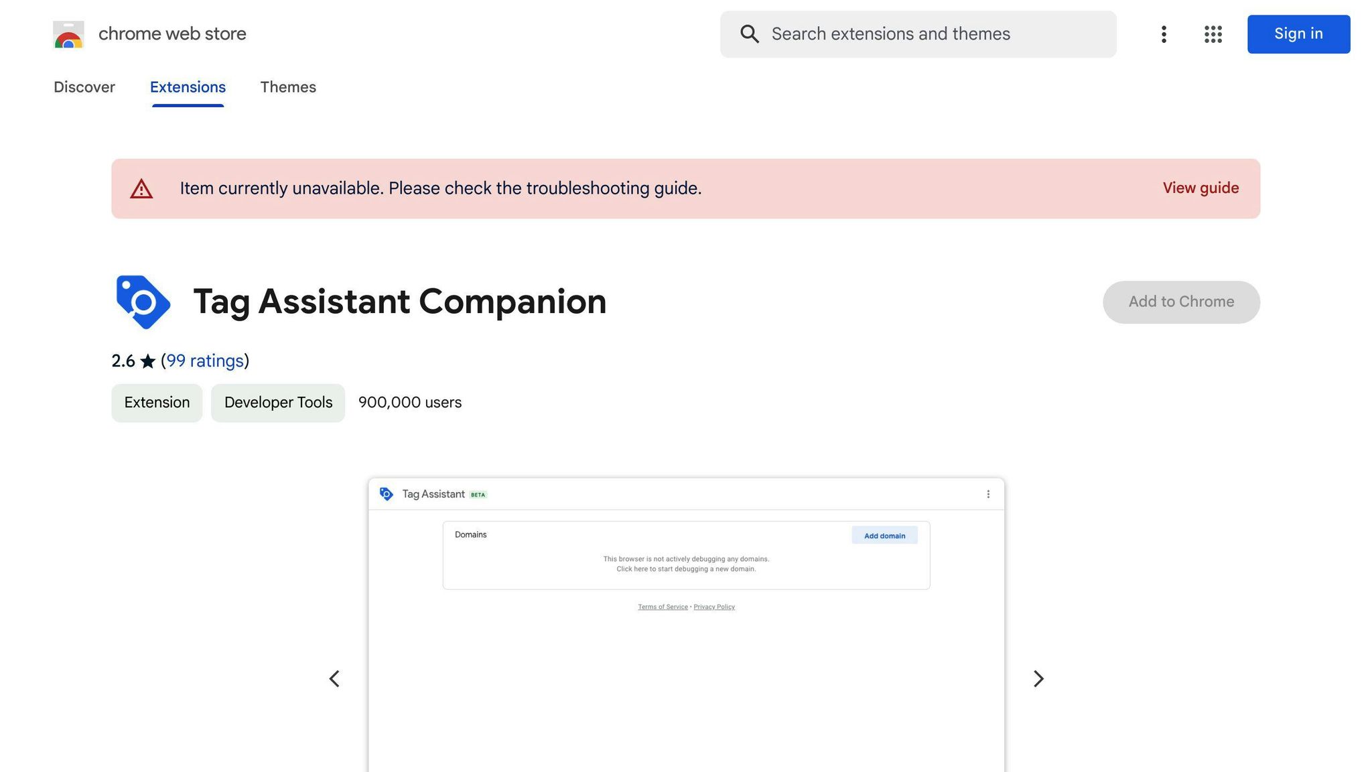This screenshot has height=772, width=1372.
Task: Click the Tag Assistant Companion extension icon
Action: 143,302
